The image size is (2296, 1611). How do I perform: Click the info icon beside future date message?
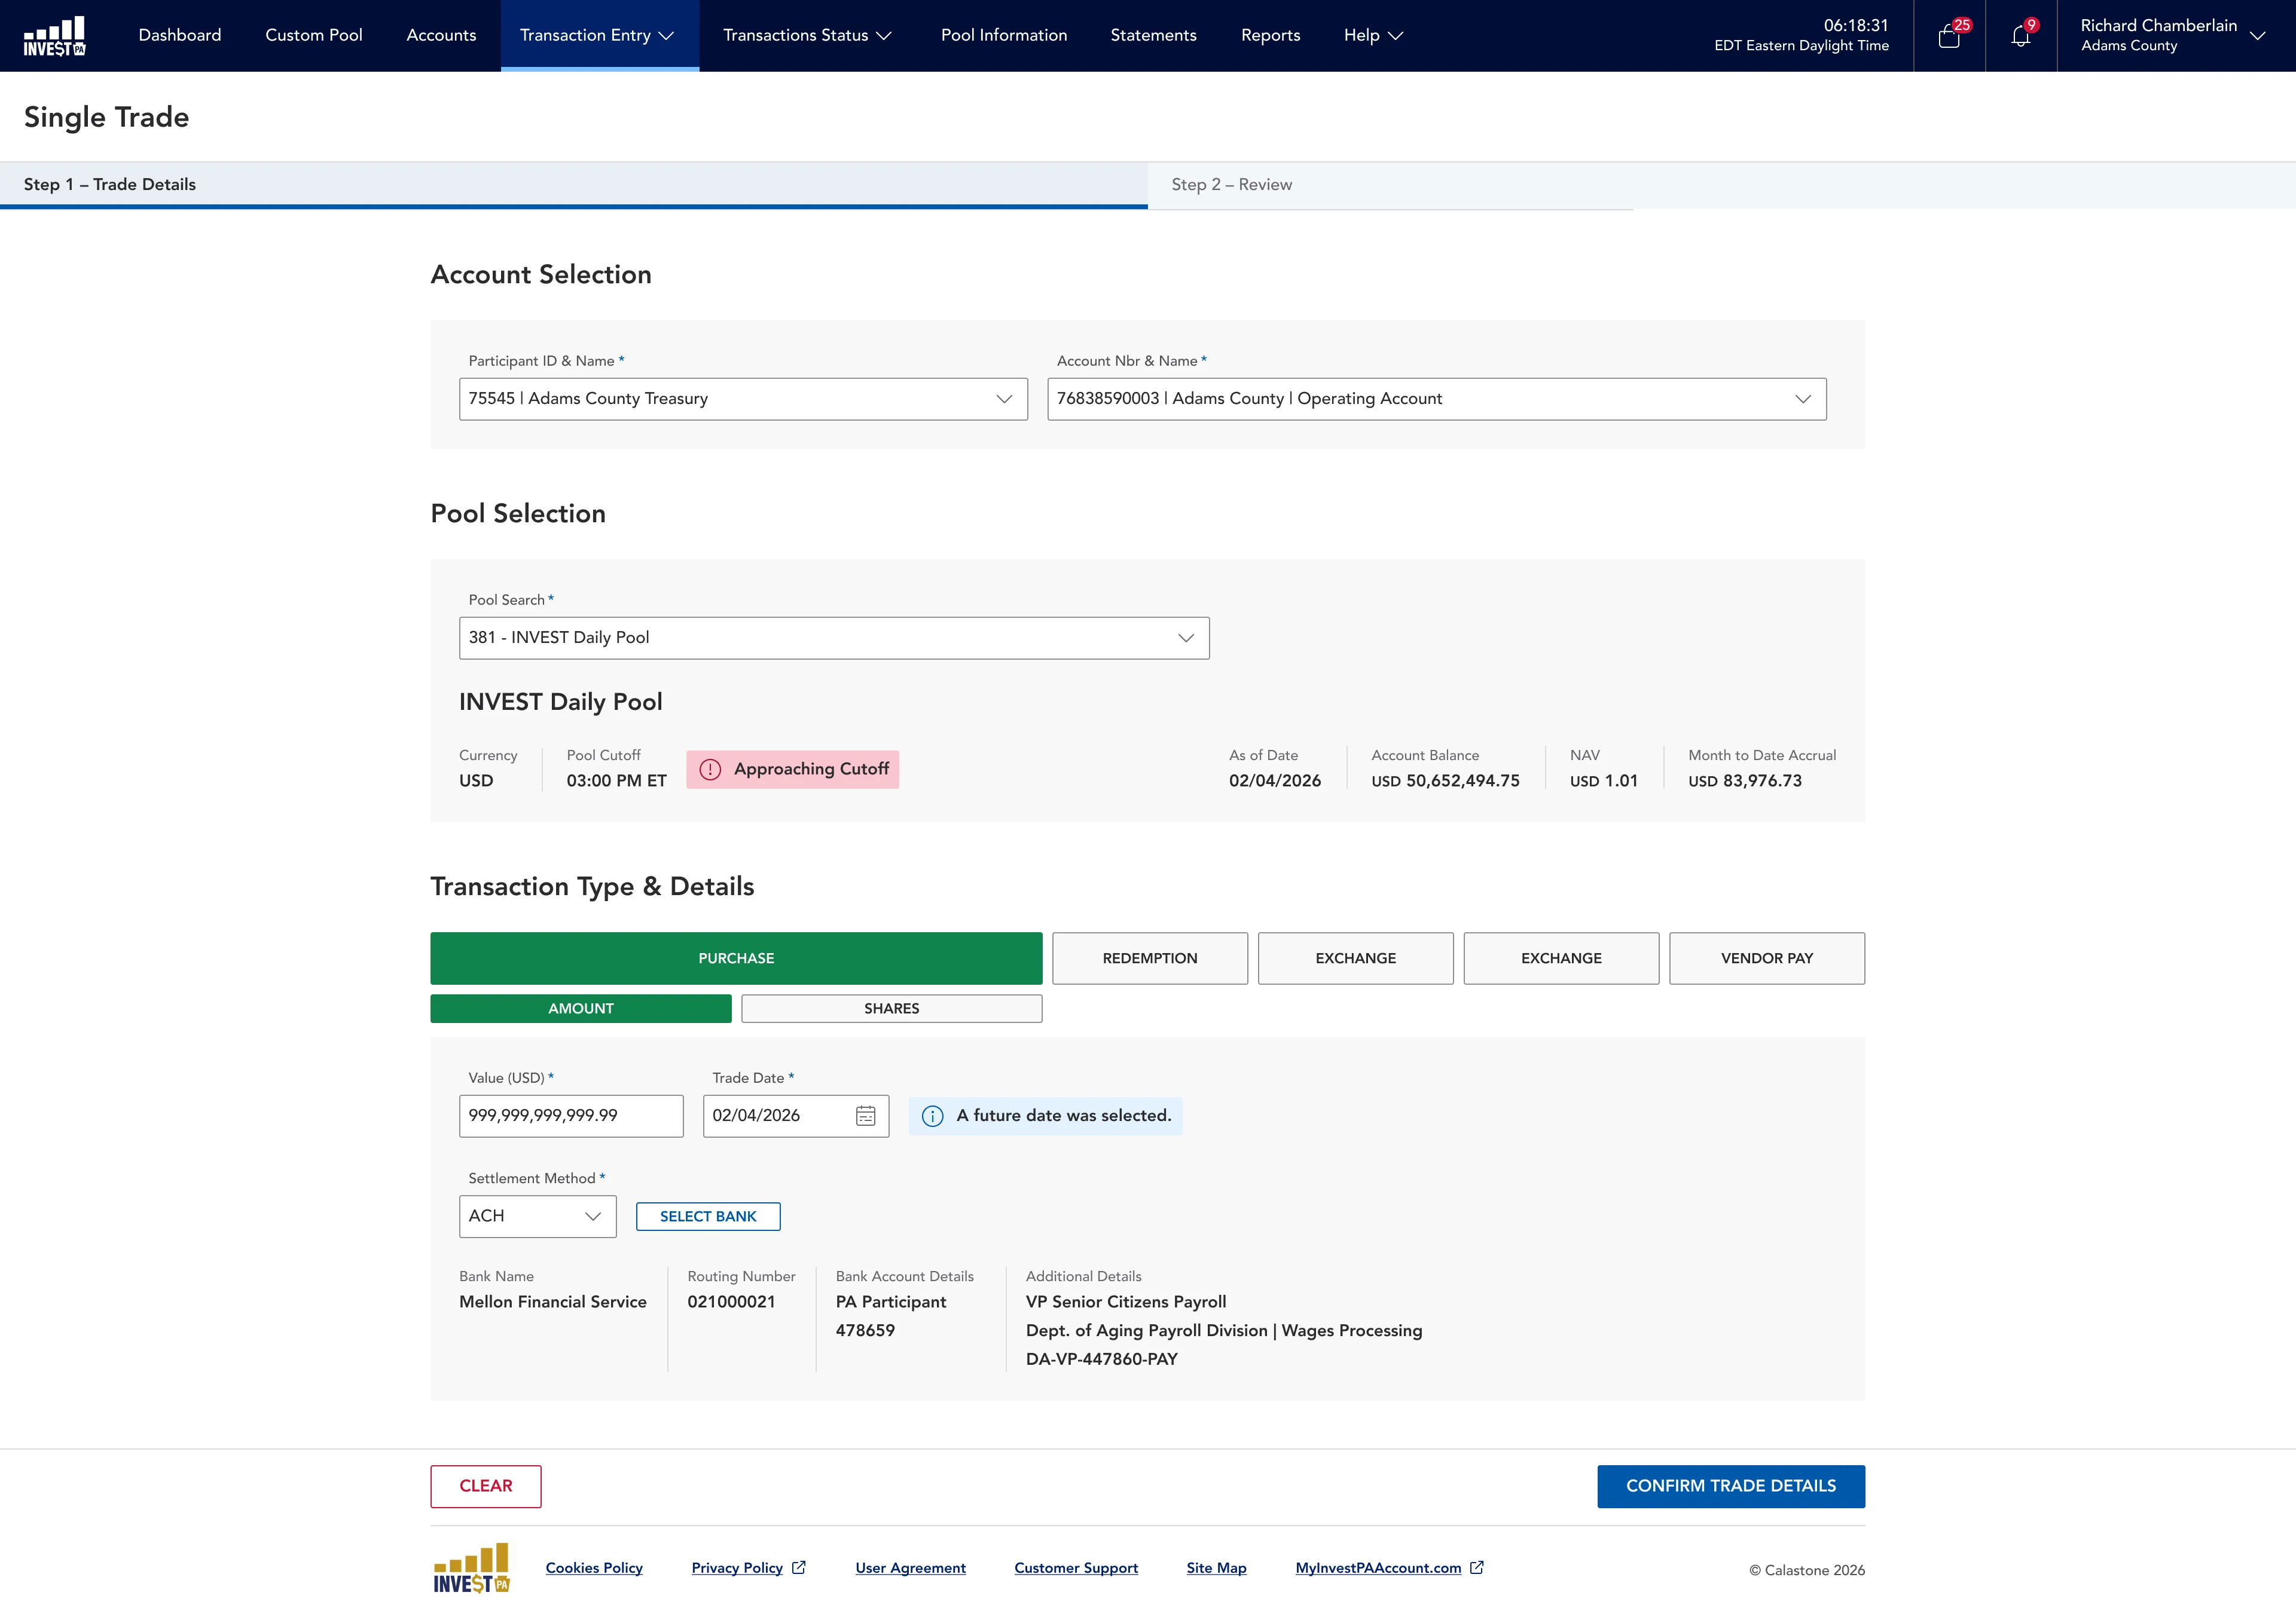(932, 1116)
